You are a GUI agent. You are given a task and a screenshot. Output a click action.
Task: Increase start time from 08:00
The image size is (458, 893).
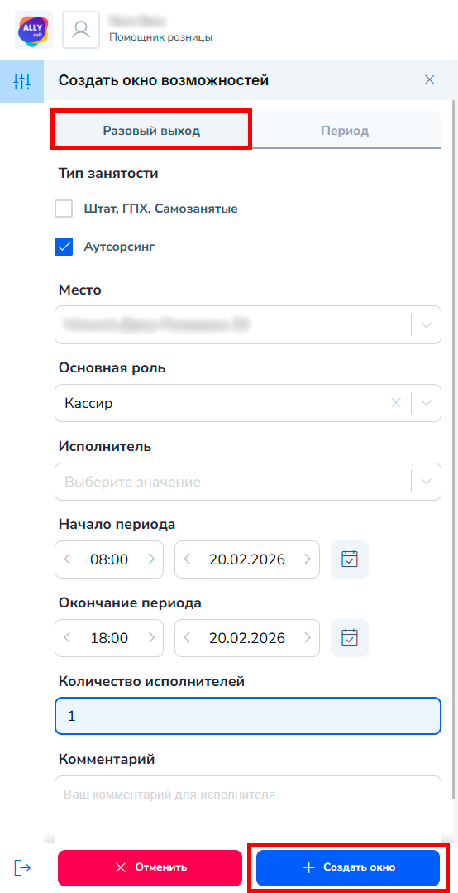(x=151, y=559)
